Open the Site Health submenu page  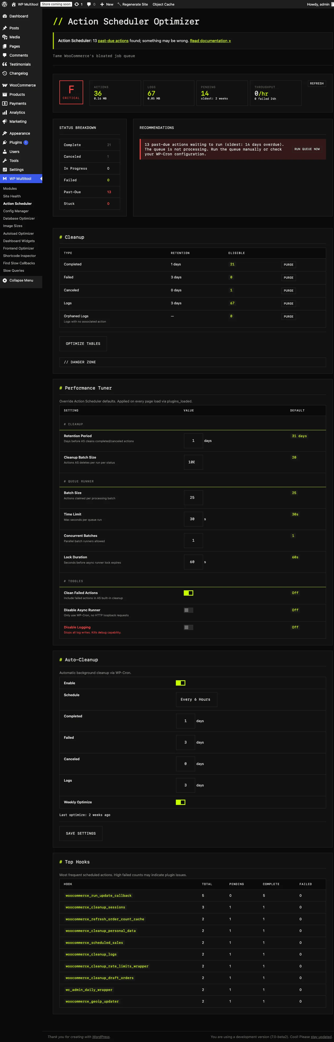click(x=12, y=196)
